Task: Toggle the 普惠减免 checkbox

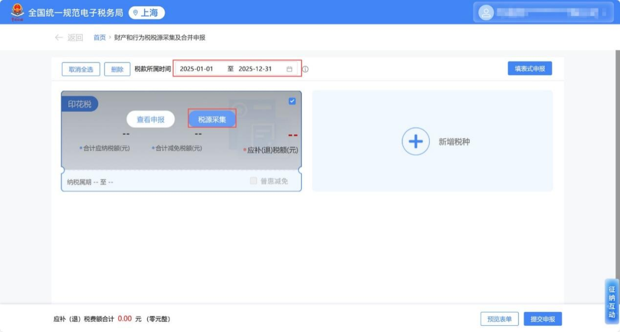Action: click(x=253, y=181)
